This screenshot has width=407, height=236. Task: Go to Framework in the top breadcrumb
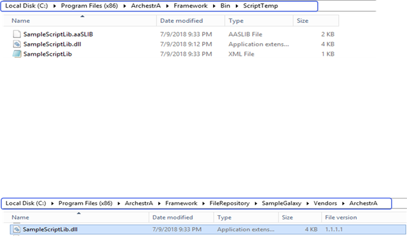click(191, 6)
